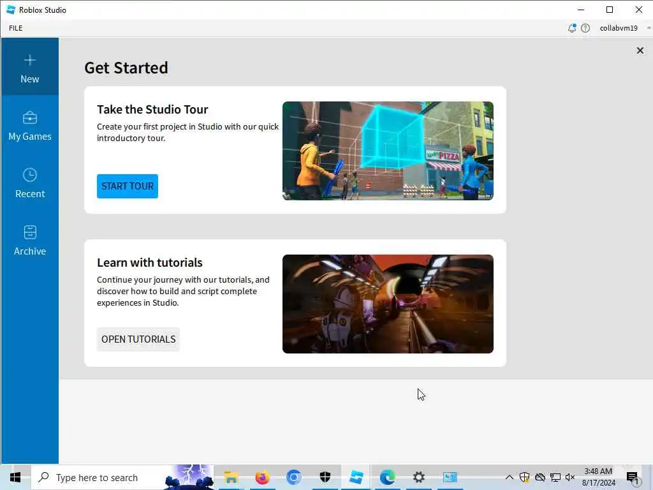Launch Firefox from the taskbar

pyautogui.click(x=262, y=477)
